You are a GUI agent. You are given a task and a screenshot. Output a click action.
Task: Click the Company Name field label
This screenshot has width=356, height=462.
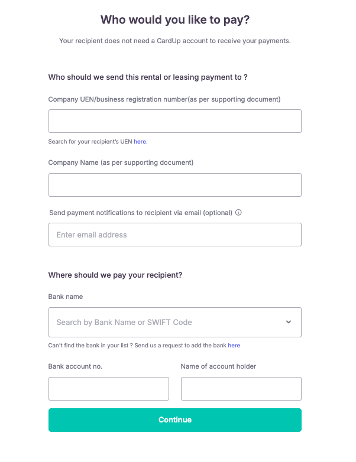[x=121, y=162]
